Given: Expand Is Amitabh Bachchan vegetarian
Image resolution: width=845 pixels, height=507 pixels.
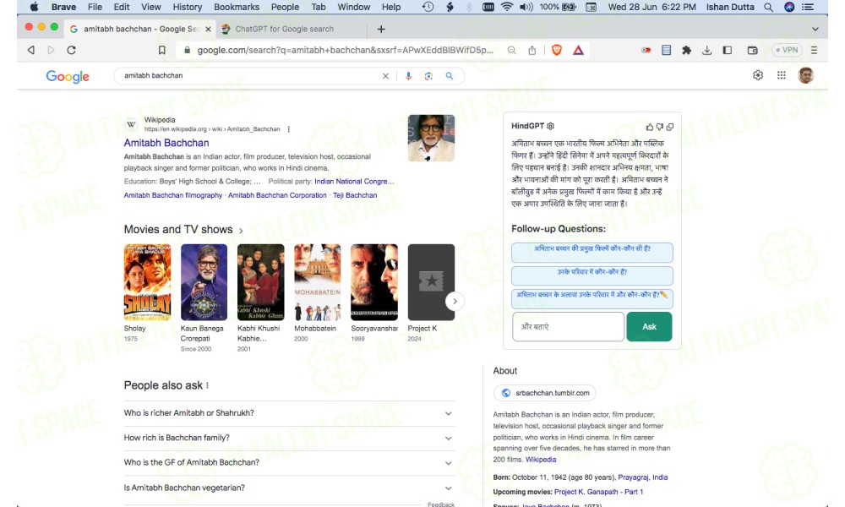Looking at the screenshot, I should [289, 488].
